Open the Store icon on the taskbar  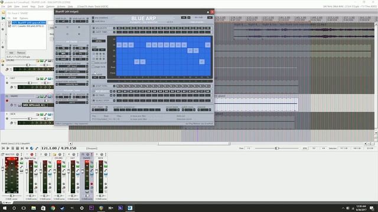(x=43, y=208)
